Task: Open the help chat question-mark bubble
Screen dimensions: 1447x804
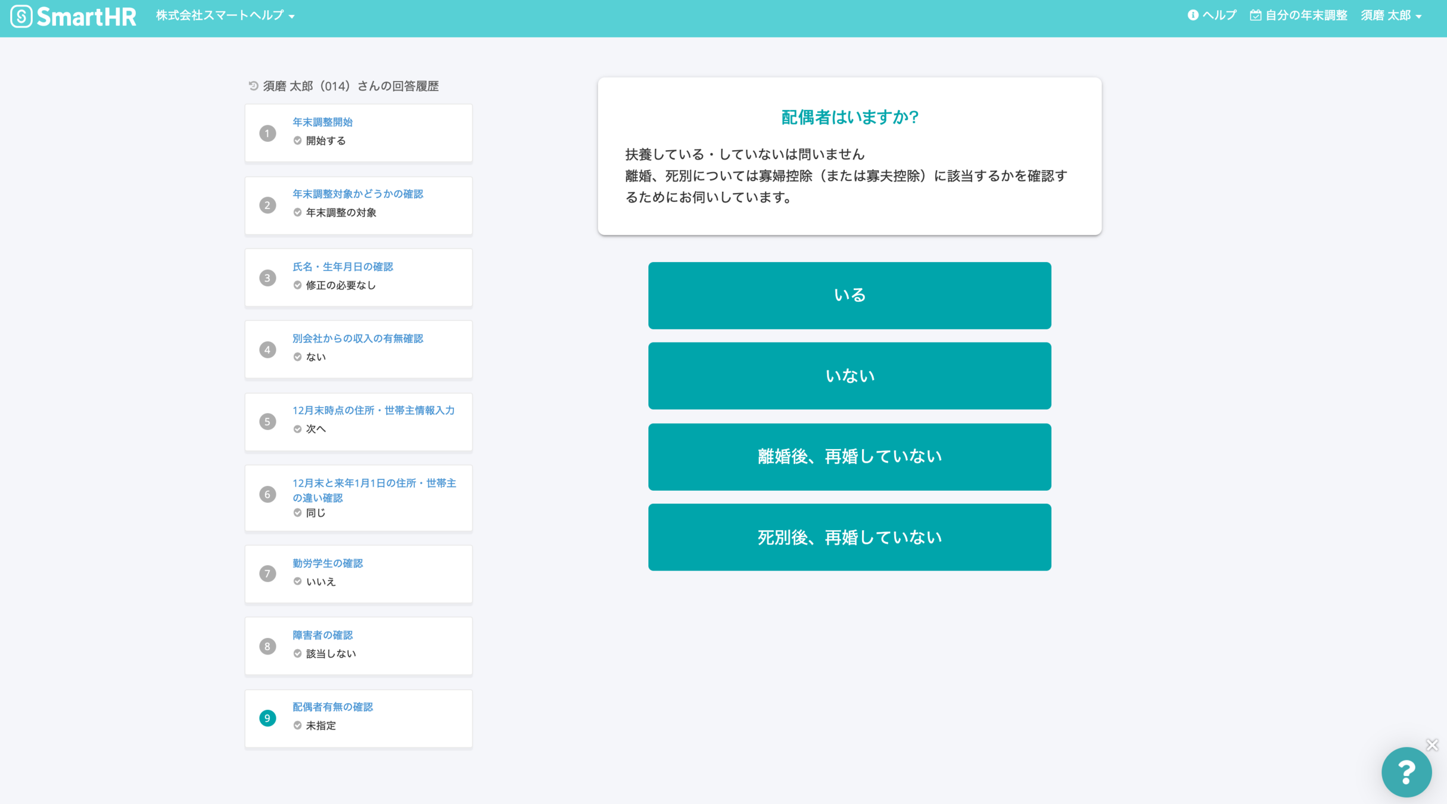Action: pos(1406,772)
